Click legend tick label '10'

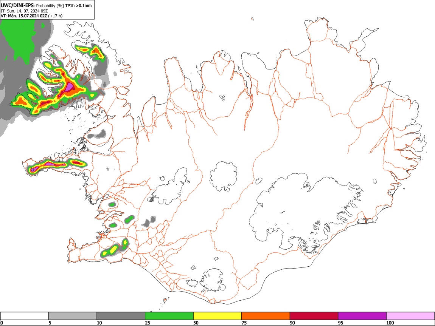[x=99, y=323]
